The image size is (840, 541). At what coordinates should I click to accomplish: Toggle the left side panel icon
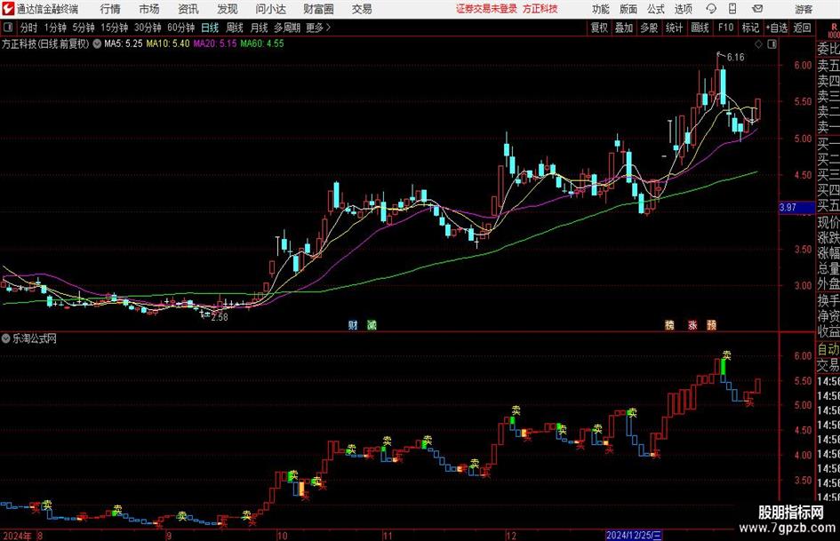tap(7, 28)
